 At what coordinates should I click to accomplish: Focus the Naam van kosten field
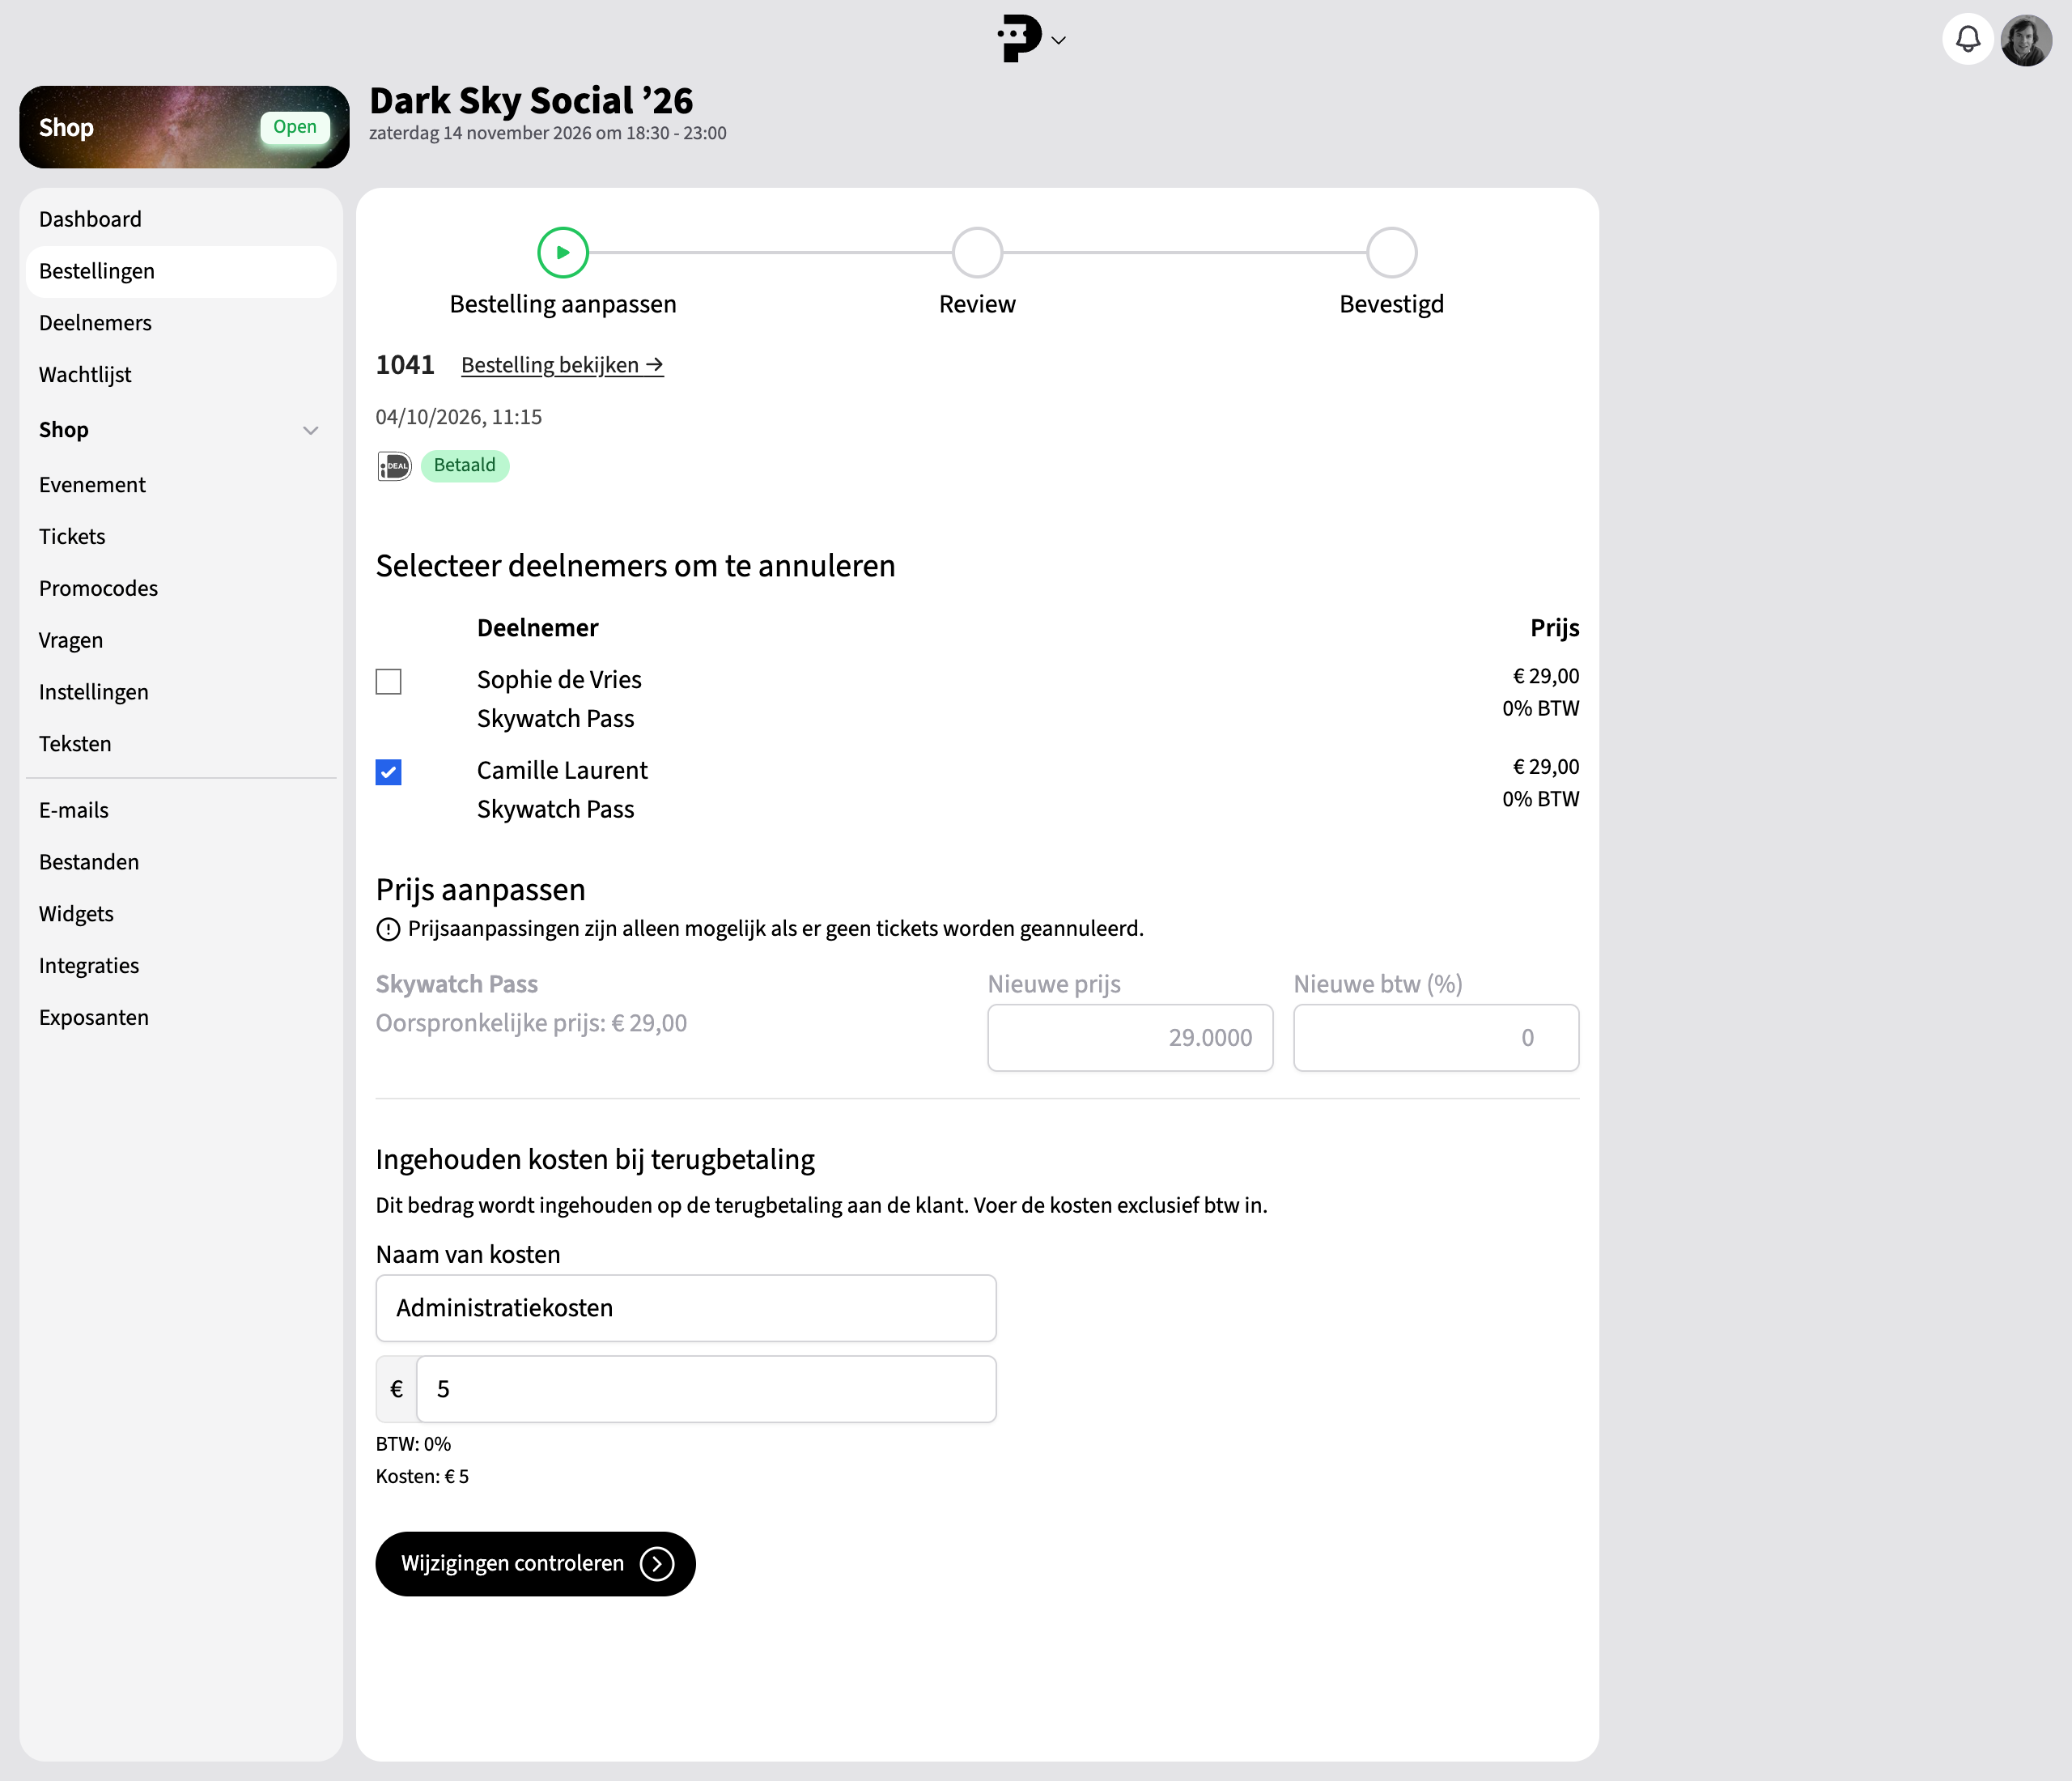(686, 1308)
